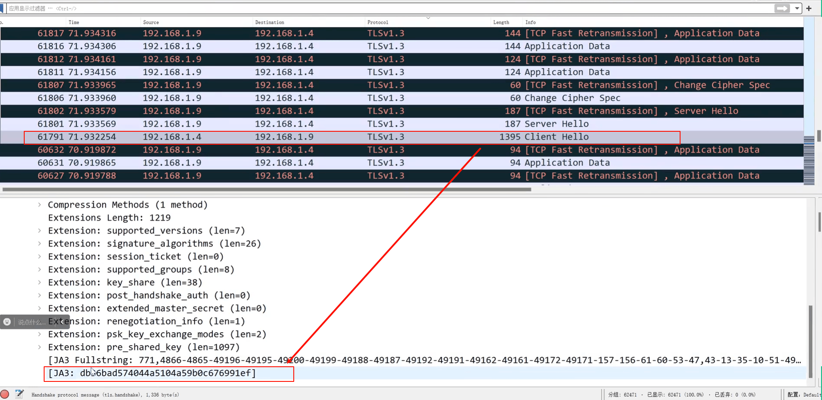Expand the signature_algorithms extension
The height and width of the screenshot is (400, 822).
(x=39, y=244)
